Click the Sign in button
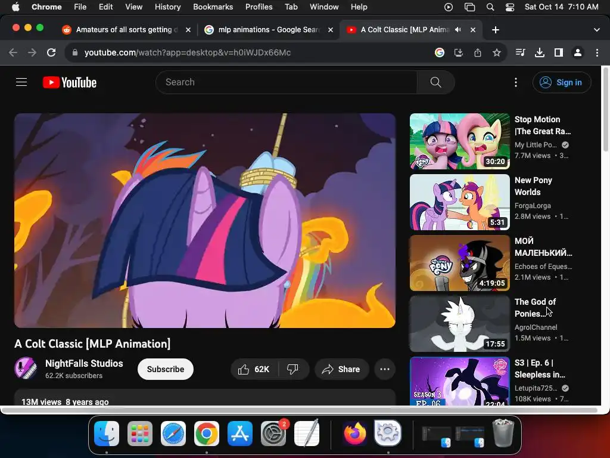610x458 pixels. click(x=562, y=82)
